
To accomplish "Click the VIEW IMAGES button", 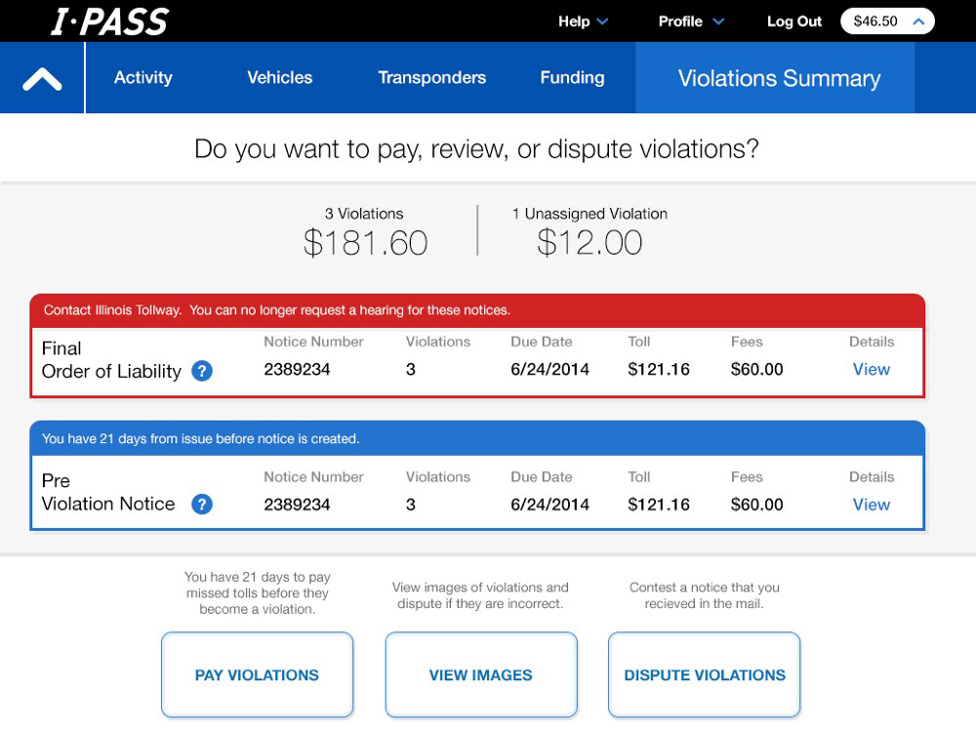I will [x=480, y=674].
